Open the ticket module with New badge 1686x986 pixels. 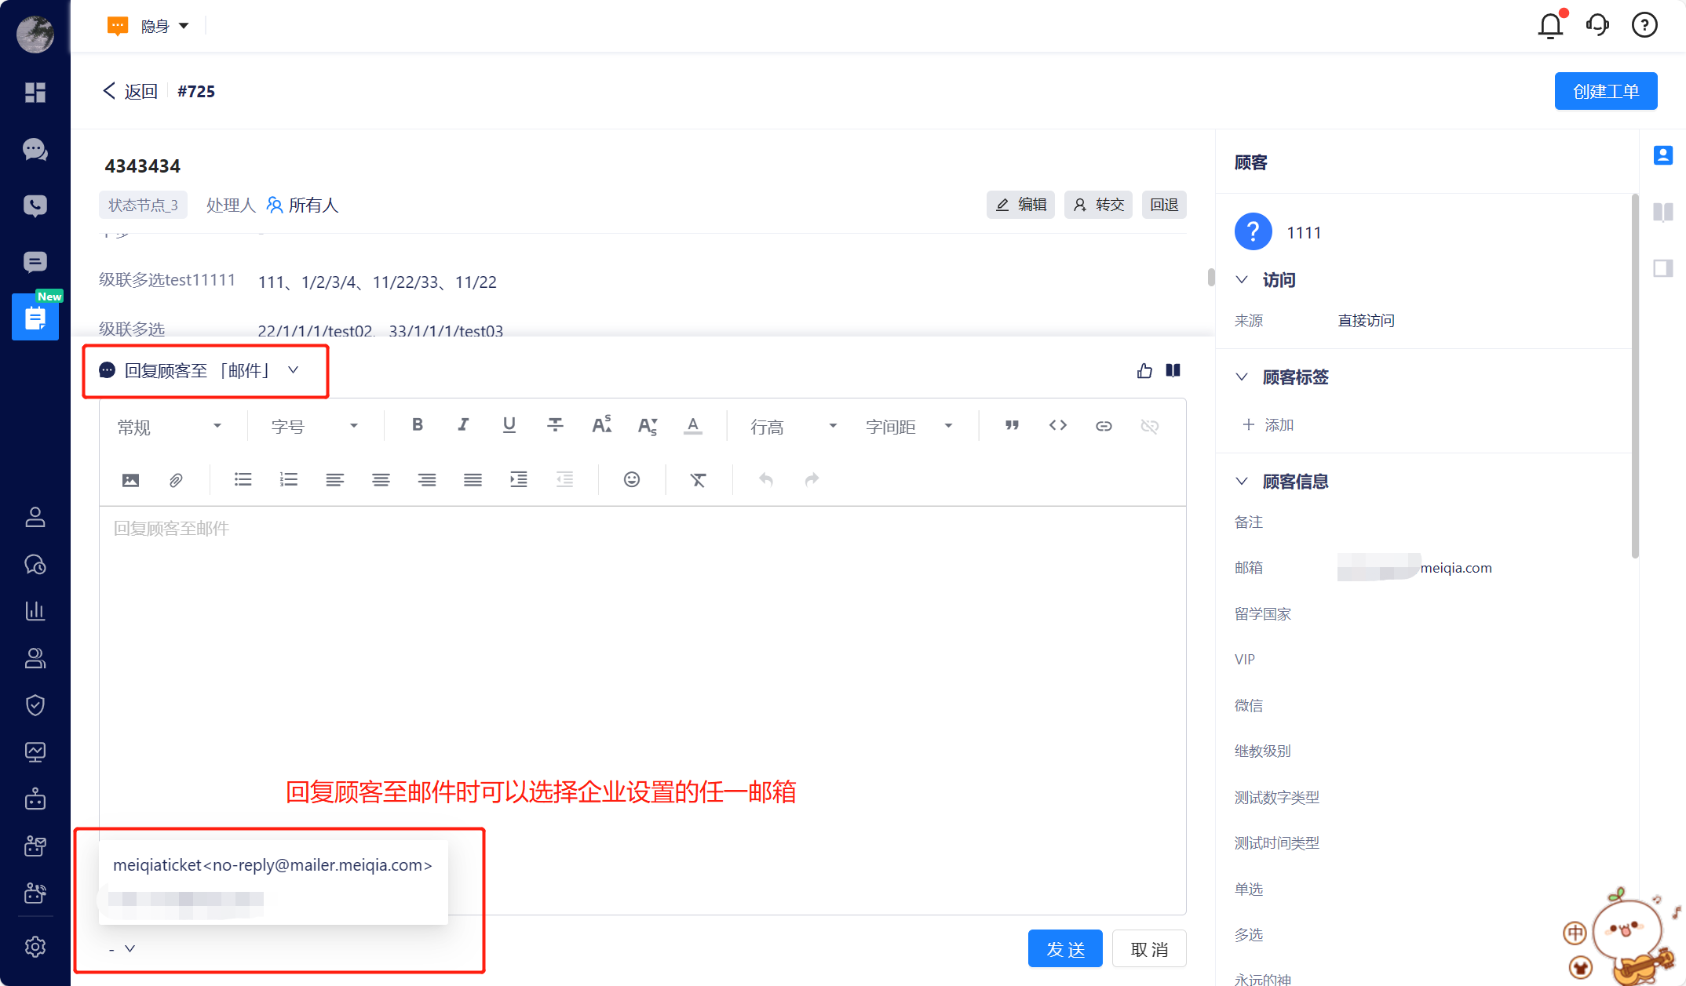tap(35, 317)
